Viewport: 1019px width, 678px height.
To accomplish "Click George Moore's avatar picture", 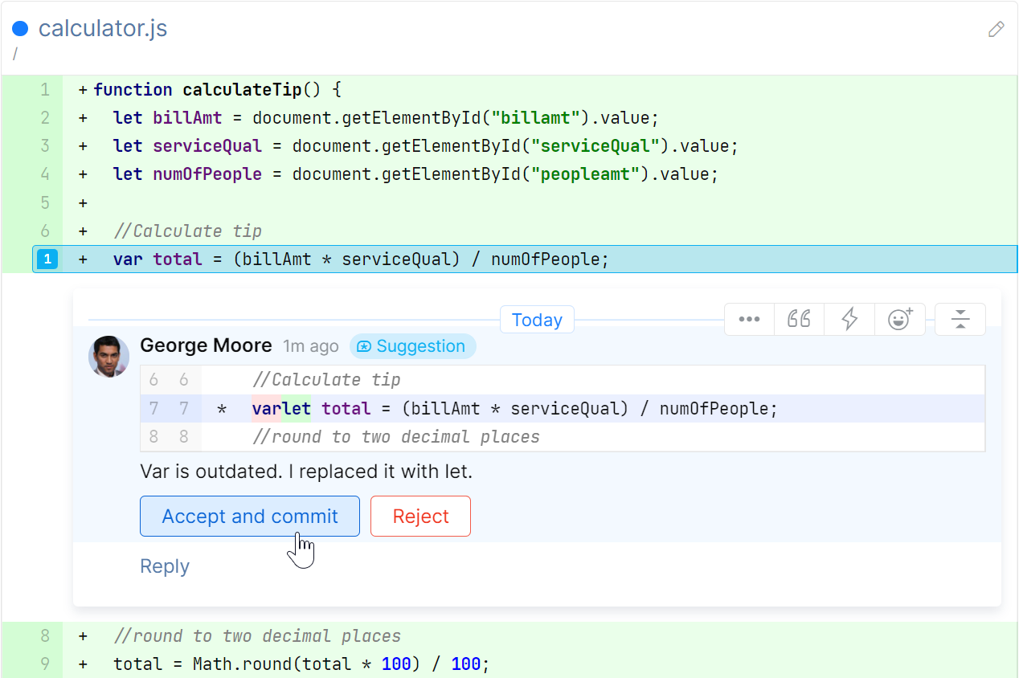I will [108, 356].
